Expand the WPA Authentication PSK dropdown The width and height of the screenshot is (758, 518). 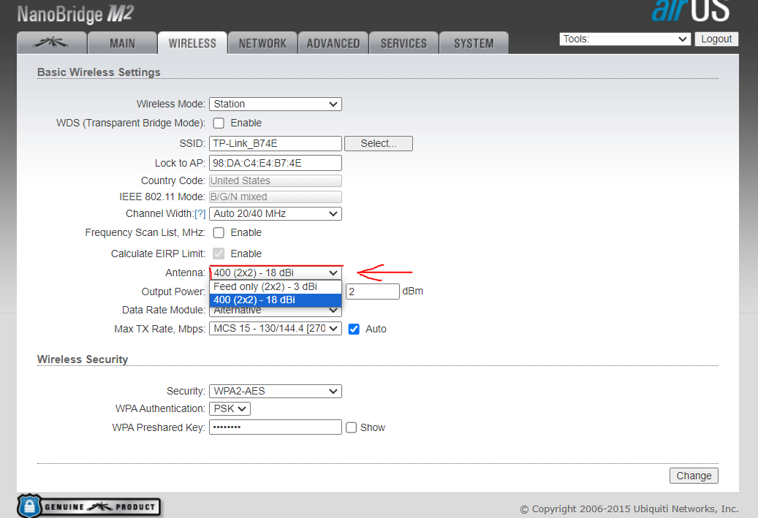tap(230, 409)
